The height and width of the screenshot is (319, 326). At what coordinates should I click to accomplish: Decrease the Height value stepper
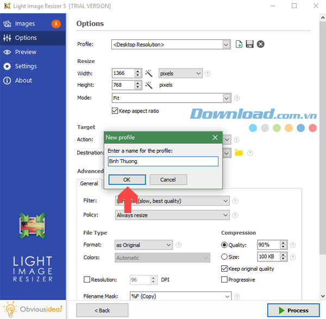tap(137, 87)
